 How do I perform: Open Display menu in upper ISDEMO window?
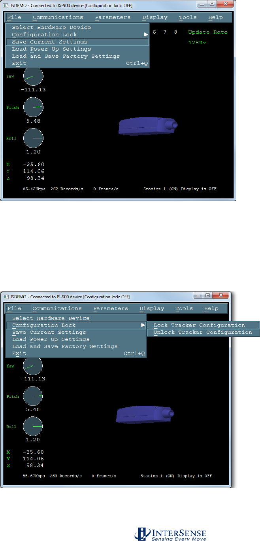pos(155,17)
